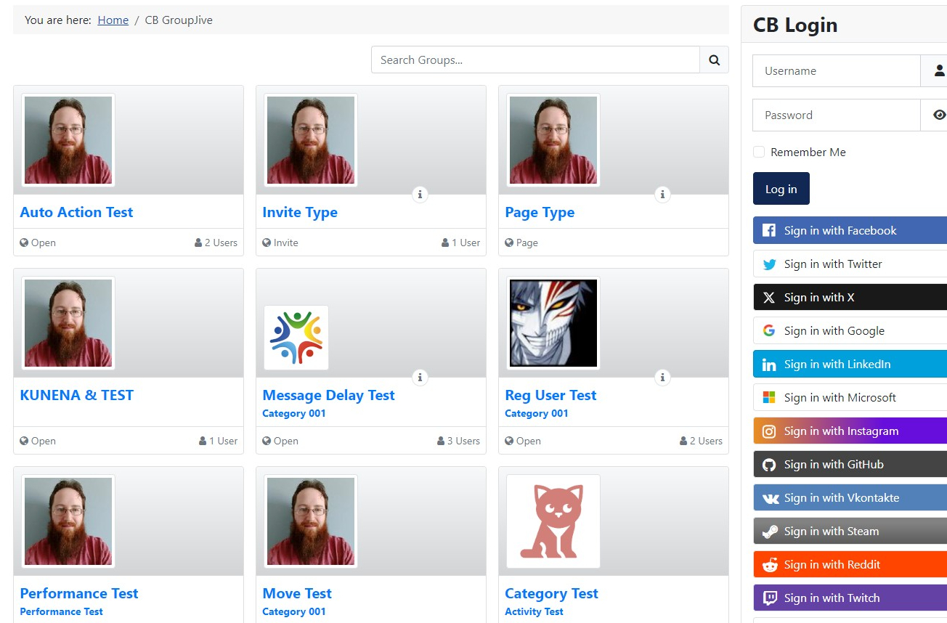Sign in with Facebook
Viewport: 947px width, 623px height.
(x=850, y=230)
